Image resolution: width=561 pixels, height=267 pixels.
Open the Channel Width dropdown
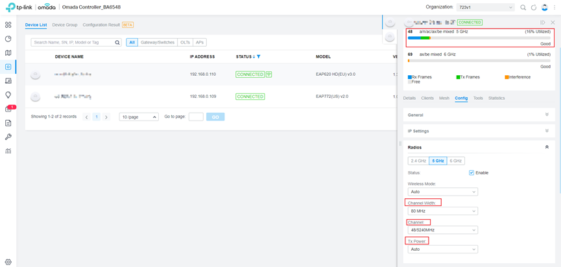[x=442, y=211]
